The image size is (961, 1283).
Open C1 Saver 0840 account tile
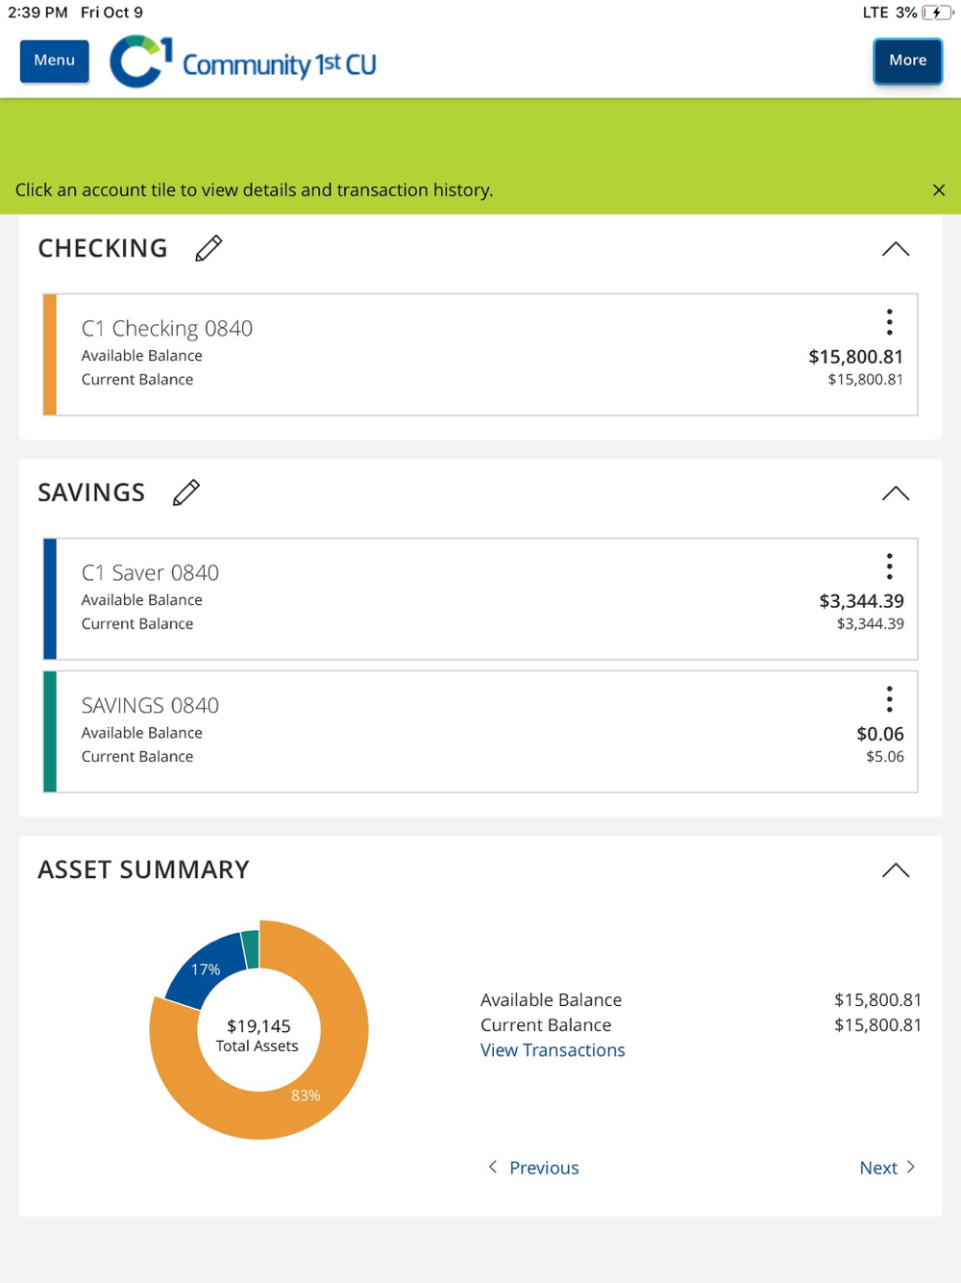coord(480,599)
